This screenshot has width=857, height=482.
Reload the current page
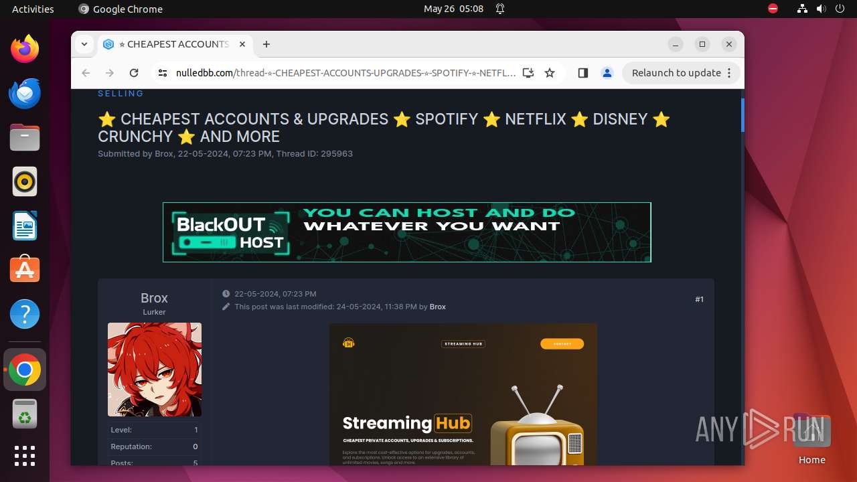[134, 73]
